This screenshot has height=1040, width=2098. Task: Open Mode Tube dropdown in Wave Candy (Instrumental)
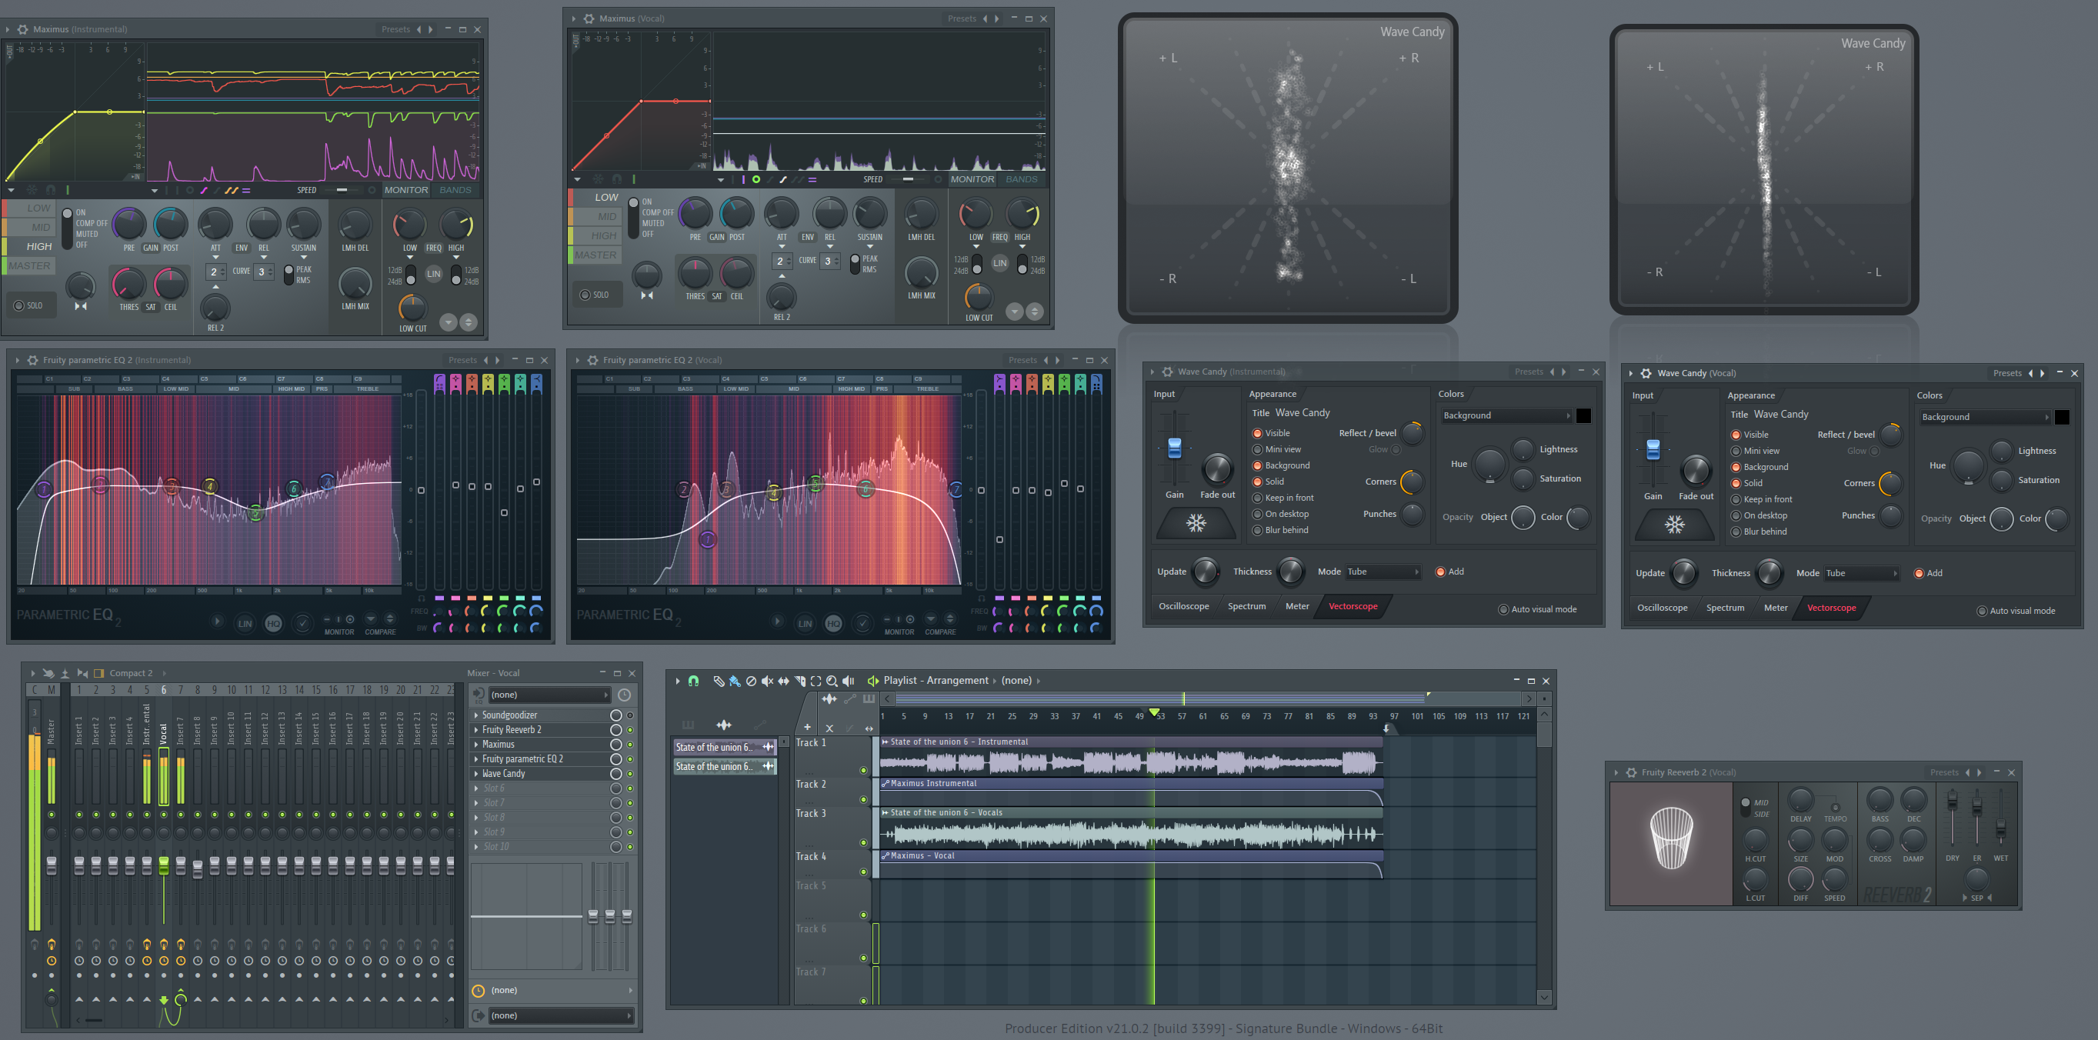click(1383, 572)
